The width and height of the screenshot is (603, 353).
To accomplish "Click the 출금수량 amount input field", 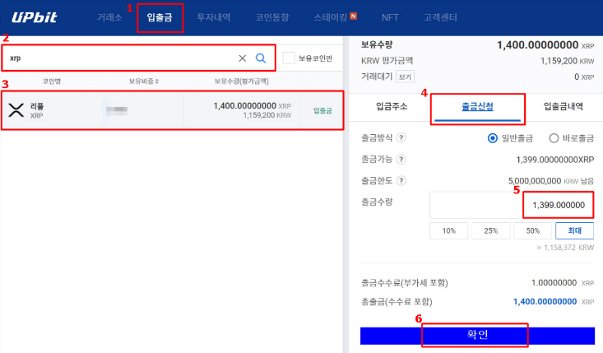I will [x=512, y=205].
